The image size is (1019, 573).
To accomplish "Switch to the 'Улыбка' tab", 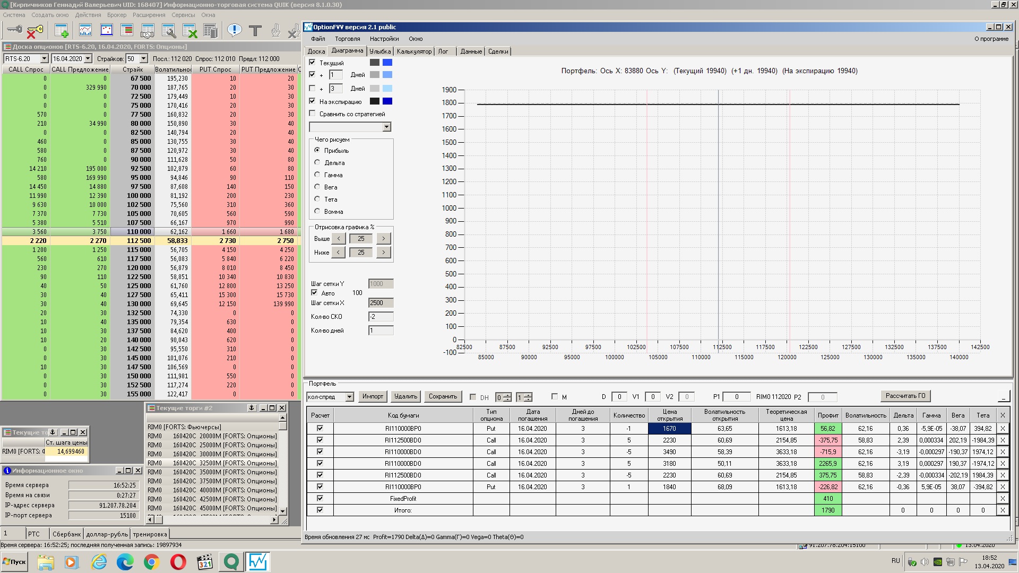I will pyautogui.click(x=379, y=51).
